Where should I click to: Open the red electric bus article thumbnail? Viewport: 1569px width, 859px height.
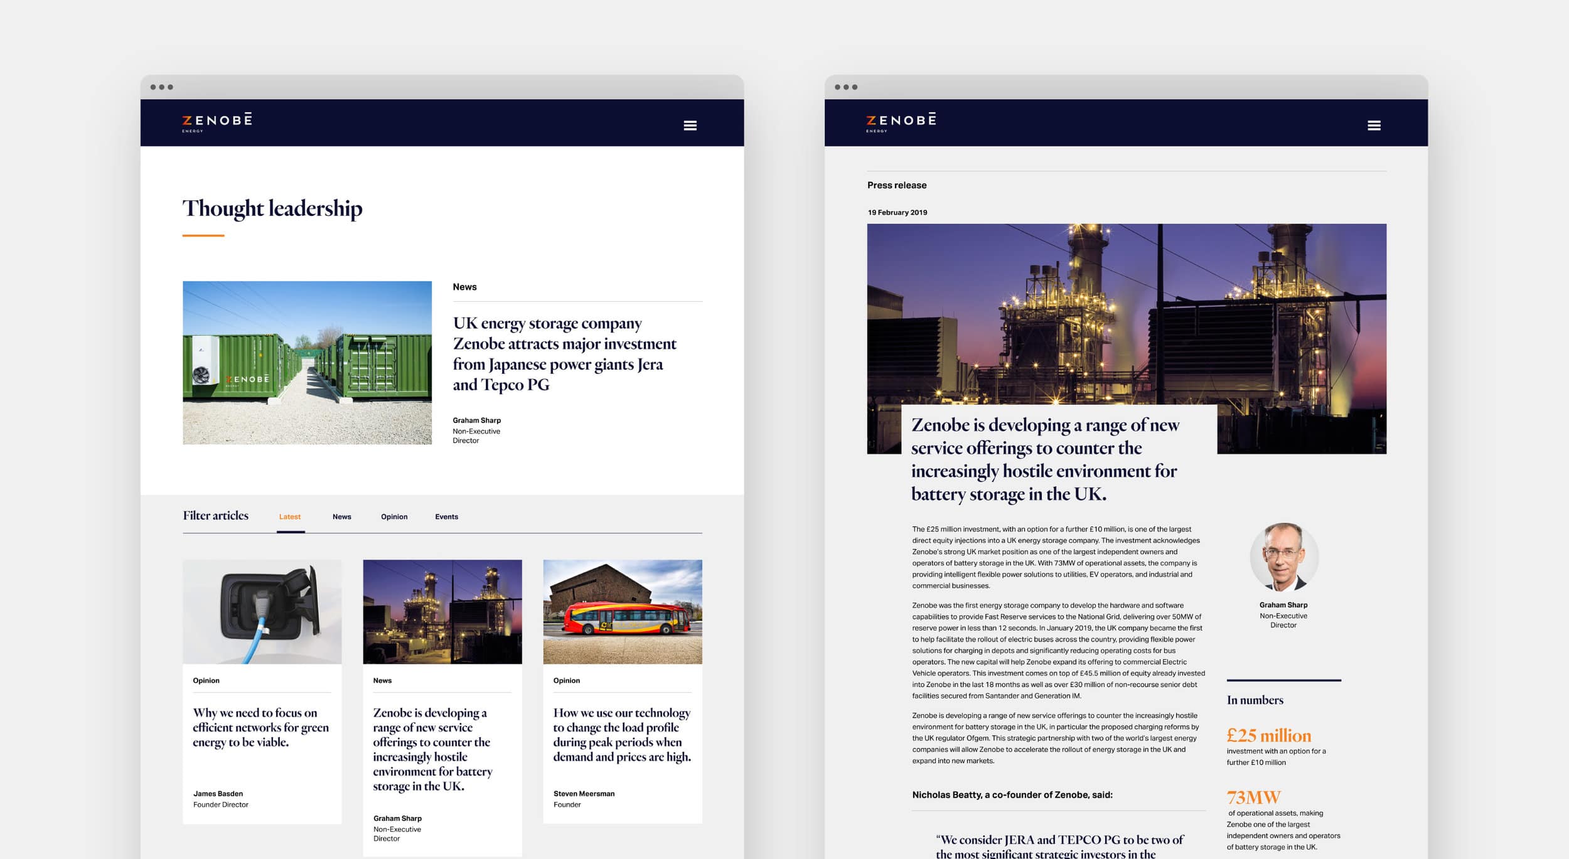[623, 612]
